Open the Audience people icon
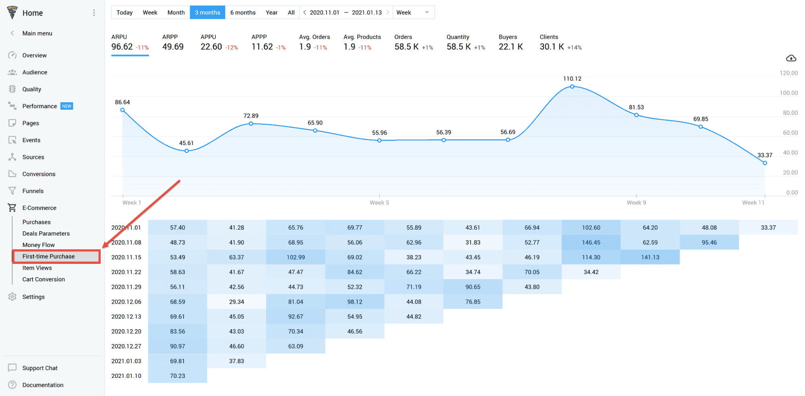This screenshot has width=805, height=396. tap(12, 73)
